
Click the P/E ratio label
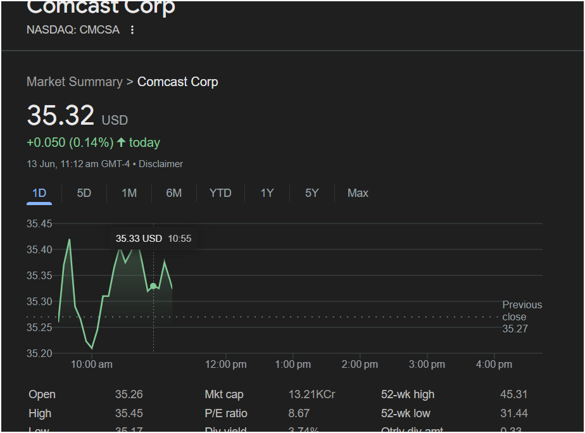click(x=226, y=413)
